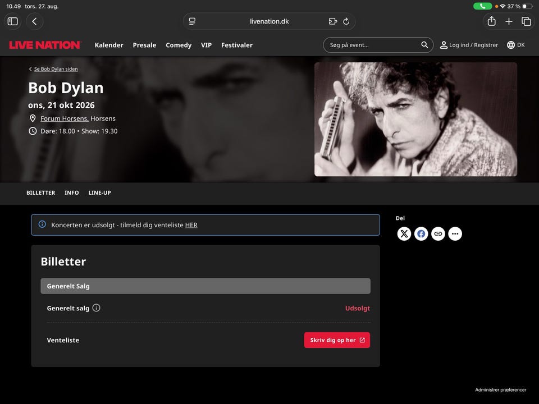539x404 pixels.
Task: Open the Kalender menu
Action: [x=109, y=45]
